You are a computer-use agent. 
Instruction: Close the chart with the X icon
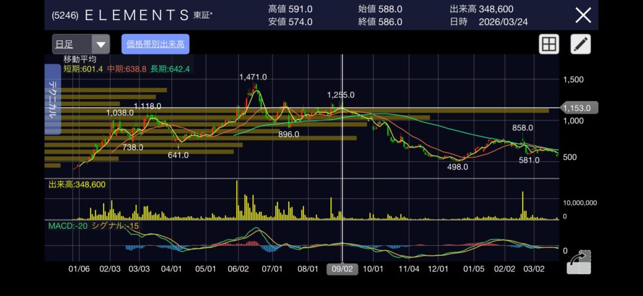[583, 15]
